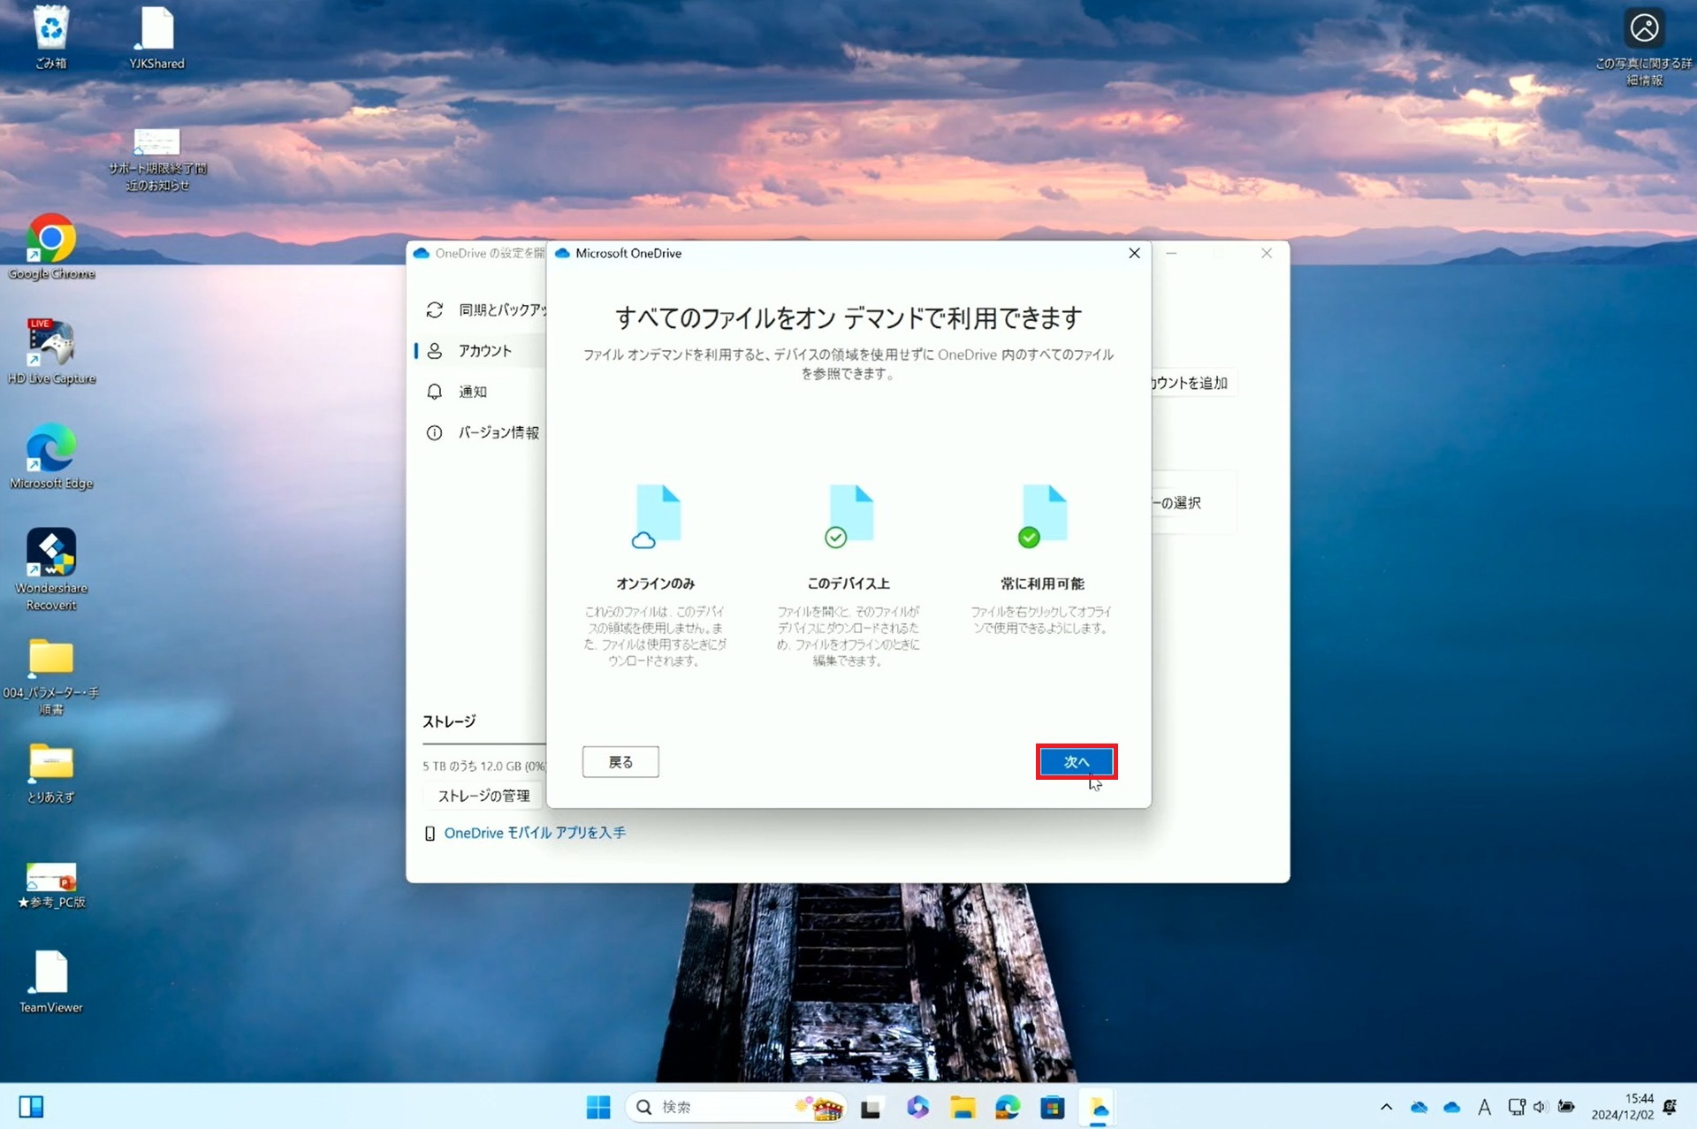This screenshot has height=1129, width=1697.
Task: Open HD Live Capture desktop icon
Action: (x=50, y=344)
